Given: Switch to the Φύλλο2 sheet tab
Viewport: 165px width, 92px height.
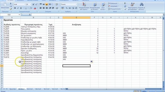Looking at the screenshot, I should [30, 89].
